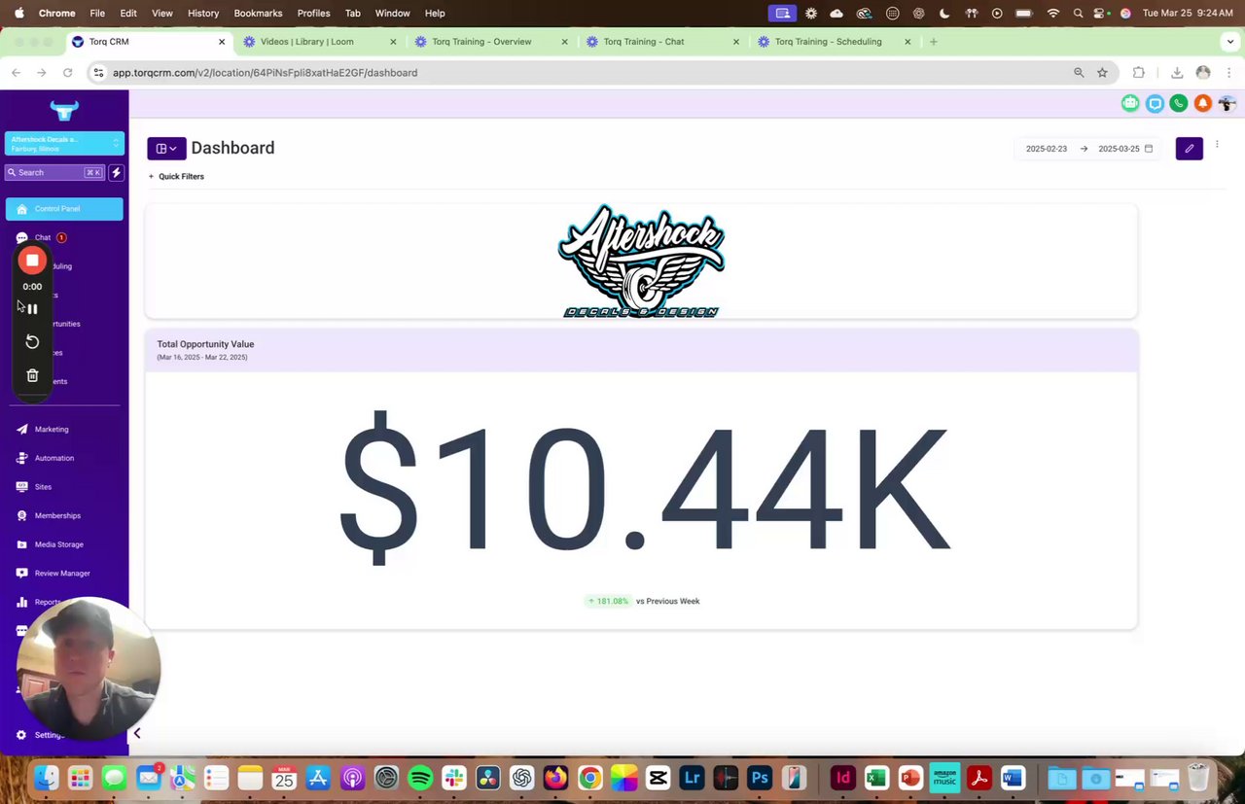Delete the recording using the trash icon

tap(32, 375)
